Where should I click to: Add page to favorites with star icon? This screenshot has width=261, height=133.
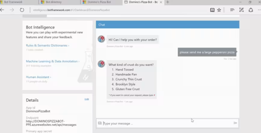point(219,10)
